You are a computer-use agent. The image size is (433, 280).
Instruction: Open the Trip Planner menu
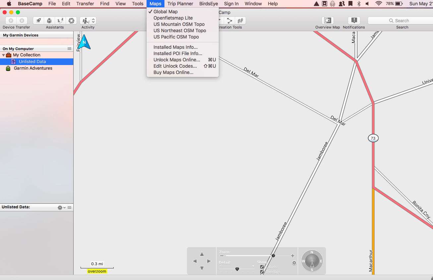(x=180, y=4)
